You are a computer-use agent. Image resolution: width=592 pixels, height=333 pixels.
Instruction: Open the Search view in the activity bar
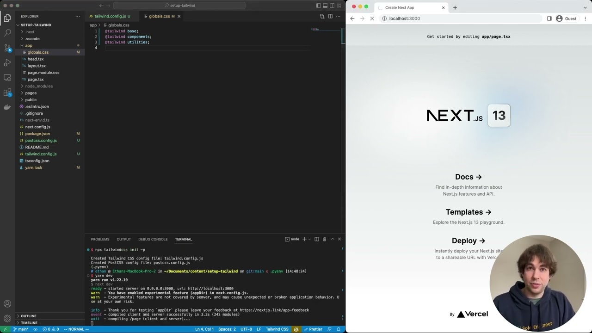(x=7, y=33)
